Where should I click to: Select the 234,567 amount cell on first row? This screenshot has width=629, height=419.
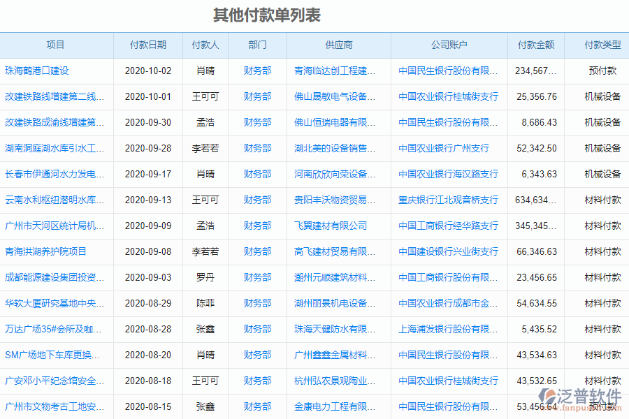535,71
